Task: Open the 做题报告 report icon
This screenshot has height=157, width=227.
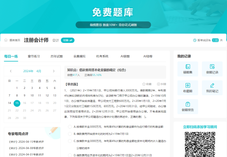Action: tap(188, 104)
